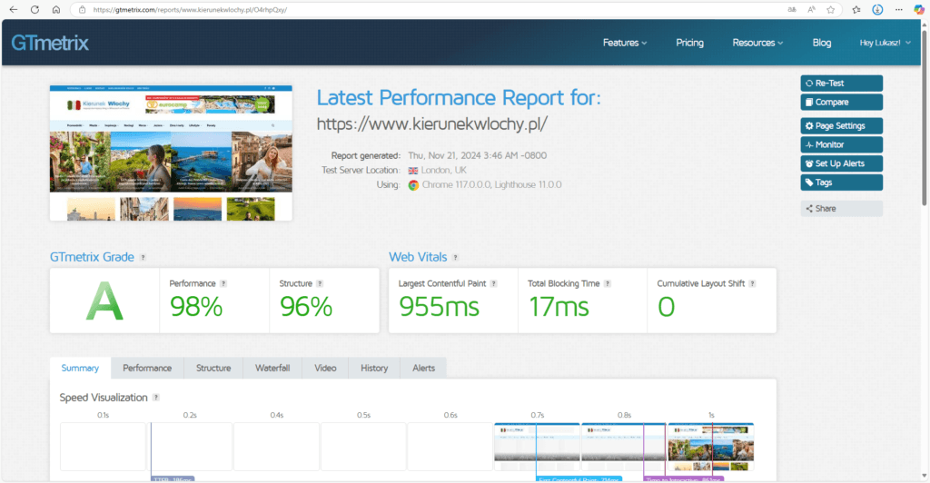Select the Summary tab
This screenshot has width=930, height=483.
pos(80,368)
